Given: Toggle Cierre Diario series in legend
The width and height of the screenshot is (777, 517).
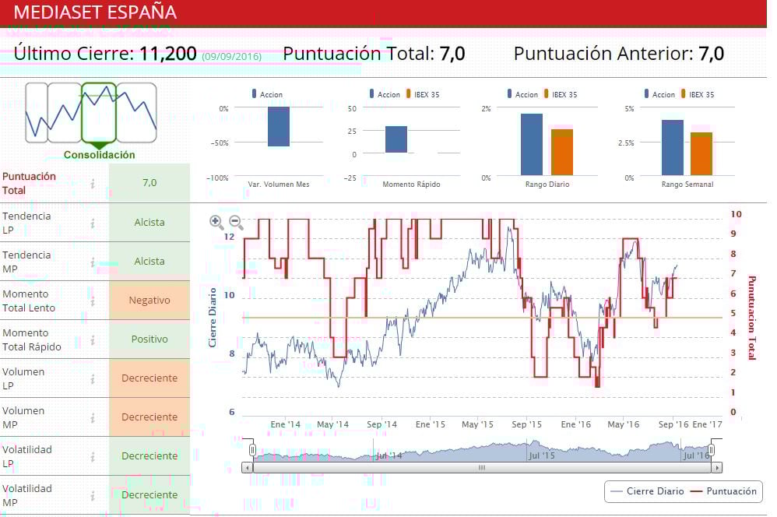Looking at the screenshot, I should click(647, 491).
